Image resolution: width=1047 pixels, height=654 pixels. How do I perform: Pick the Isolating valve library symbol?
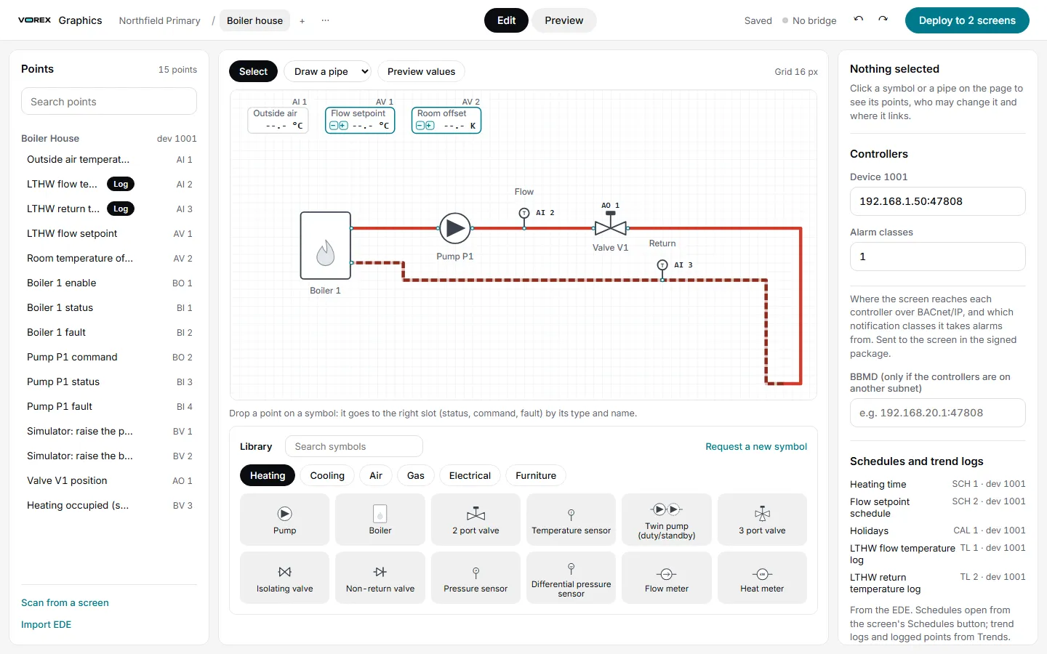[285, 578]
